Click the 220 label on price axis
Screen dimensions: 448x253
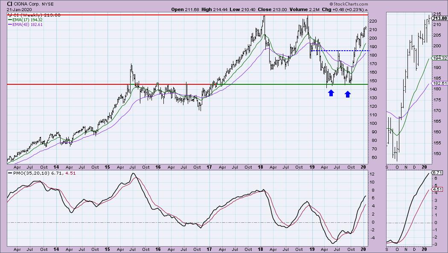373,21
